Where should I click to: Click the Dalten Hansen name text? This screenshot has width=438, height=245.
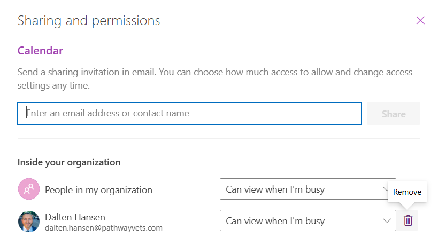pyautogui.click(x=75, y=217)
